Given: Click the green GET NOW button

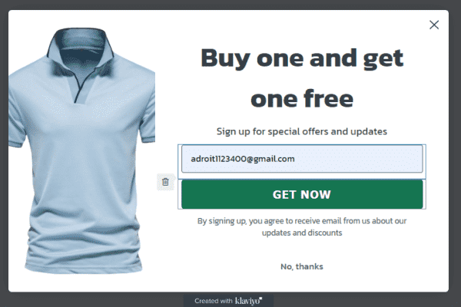Looking at the screenshot, I should click(302, 194).
